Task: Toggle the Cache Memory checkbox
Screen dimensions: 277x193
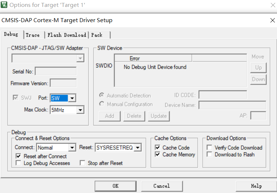Action: point(158,155)
